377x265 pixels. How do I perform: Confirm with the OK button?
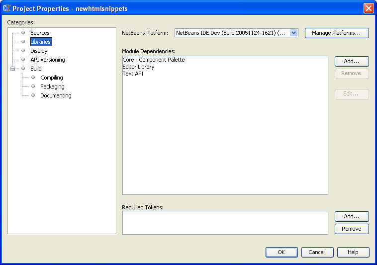pyautogui.click(x=282, y=252)
